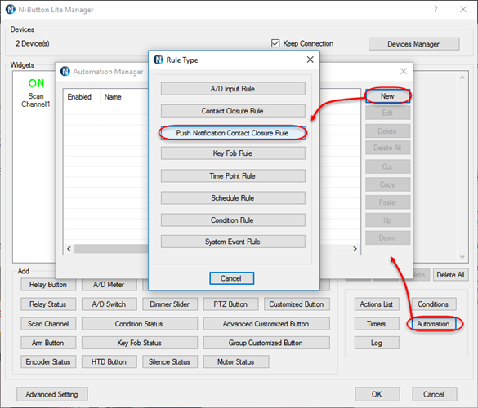Click the Down button in Automation Manager

coord(387,237)
